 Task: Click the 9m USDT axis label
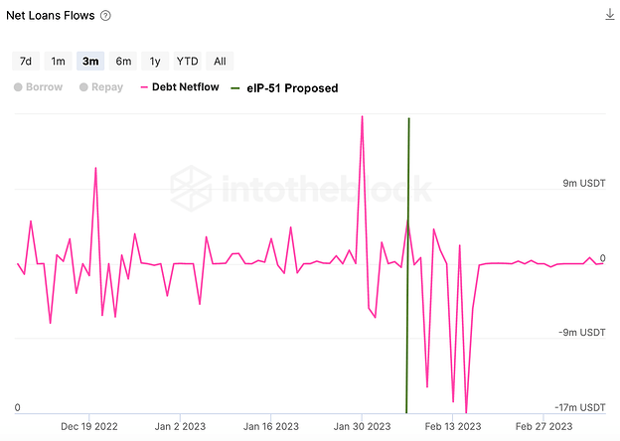pyautogui.click(x=583, y=184)
